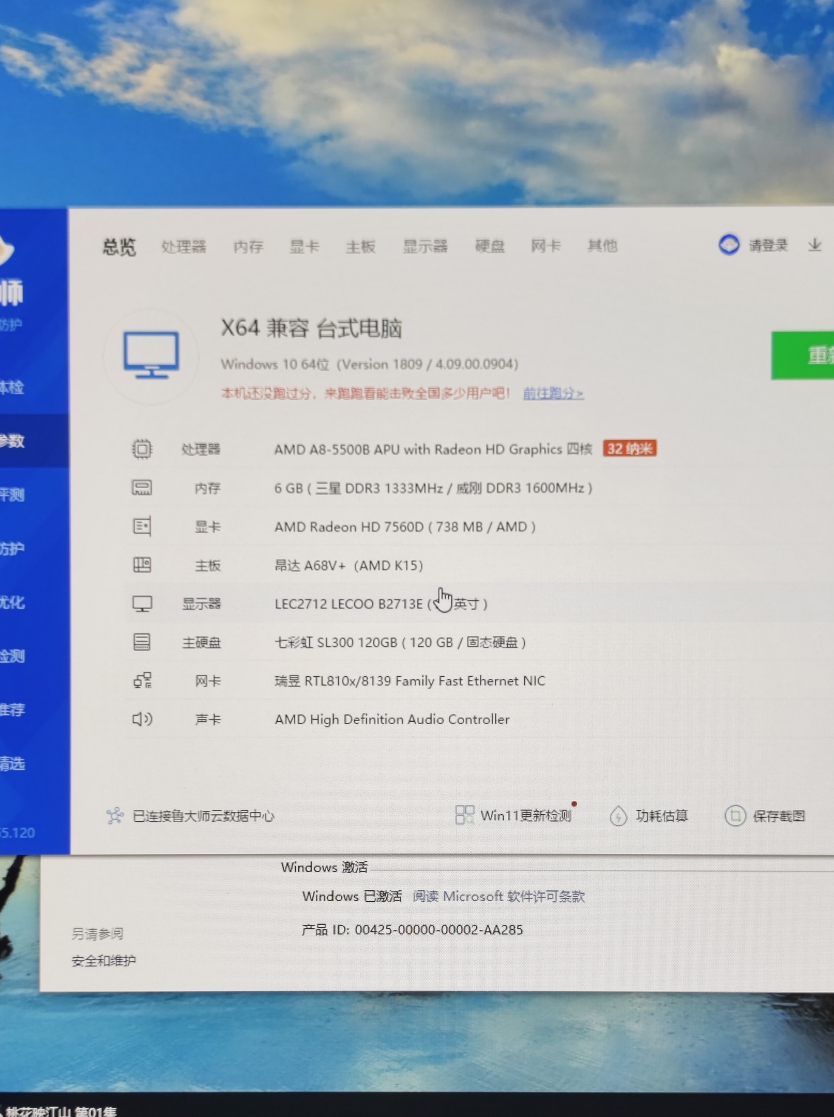Image resolution: width=834 pixels, height=1117 pixels.
Task: Select LEC2712 LECOO B2713E monitor text
Action: [381, 604]
